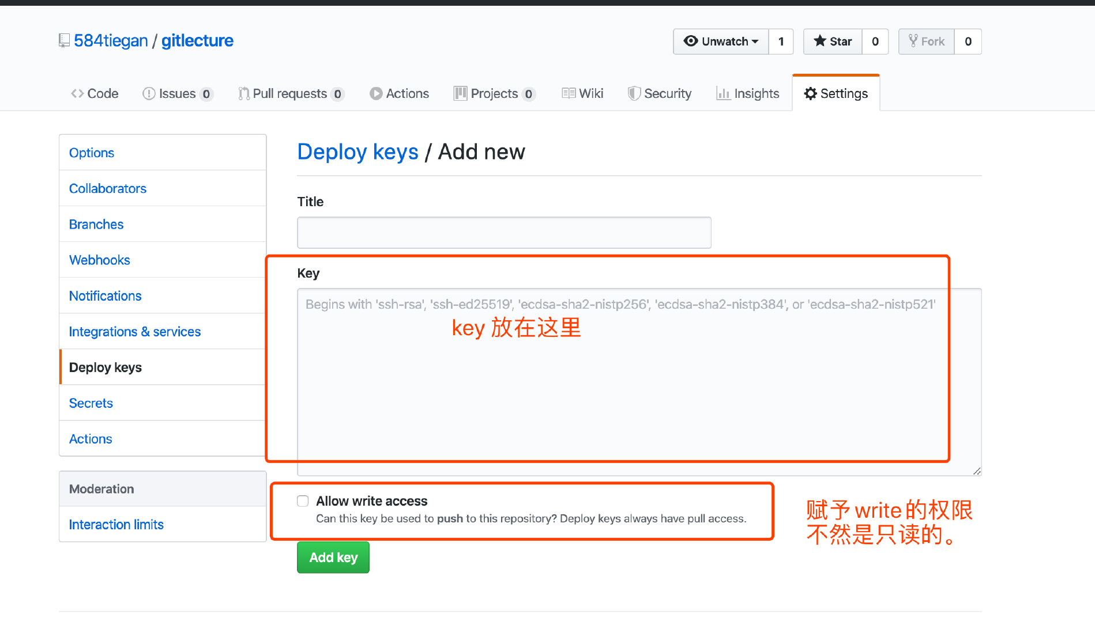Open the Wiki tab
Image resolution: width=1095 pixels, height=622 pixels.
tap(582, 93)
